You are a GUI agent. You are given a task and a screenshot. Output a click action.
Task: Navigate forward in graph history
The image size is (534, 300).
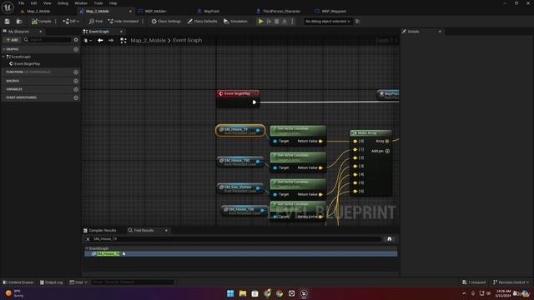pyautogui.click(x=111, y=41)
